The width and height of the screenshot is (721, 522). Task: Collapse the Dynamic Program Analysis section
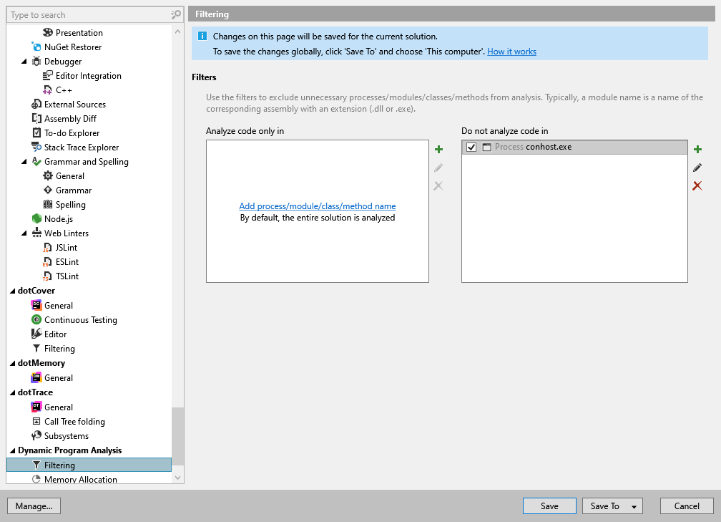pos(12,450)
